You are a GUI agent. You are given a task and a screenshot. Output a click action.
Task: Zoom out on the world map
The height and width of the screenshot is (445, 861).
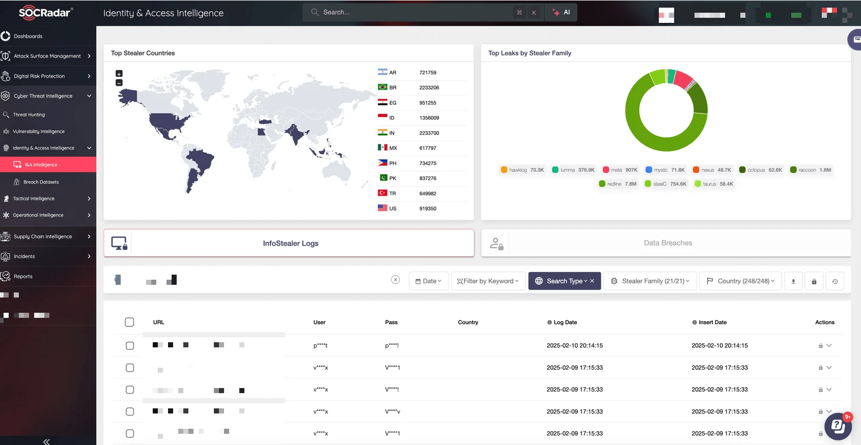[x=119, y=82]
